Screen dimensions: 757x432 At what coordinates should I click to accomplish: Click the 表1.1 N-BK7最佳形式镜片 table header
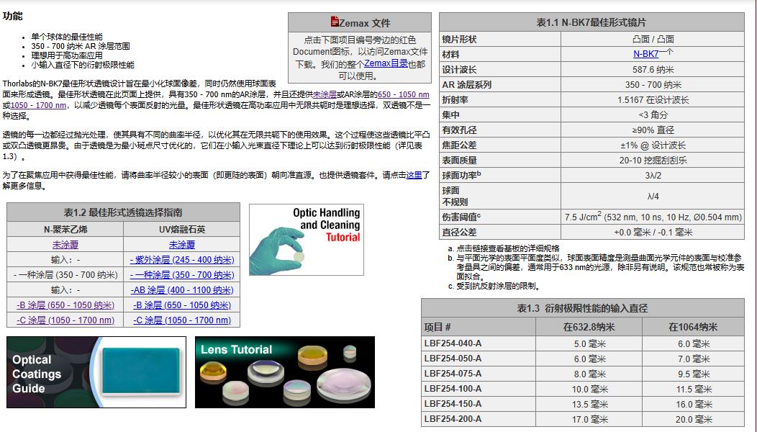point(591,23)
